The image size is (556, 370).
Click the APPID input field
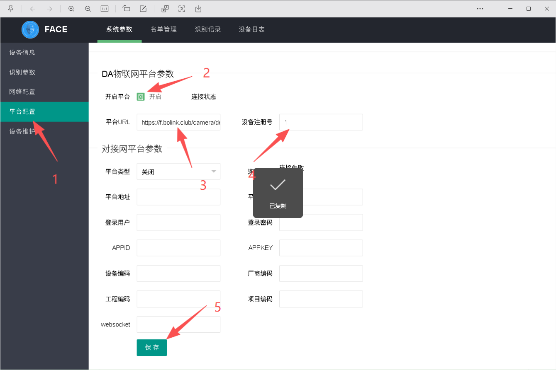[178, 248]
